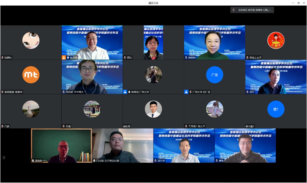Click the muted mic icon beside 曾红

coord(125,57)
